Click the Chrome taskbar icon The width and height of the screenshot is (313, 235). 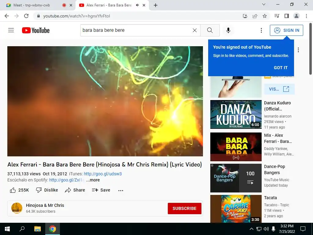(x=53, y=229)
